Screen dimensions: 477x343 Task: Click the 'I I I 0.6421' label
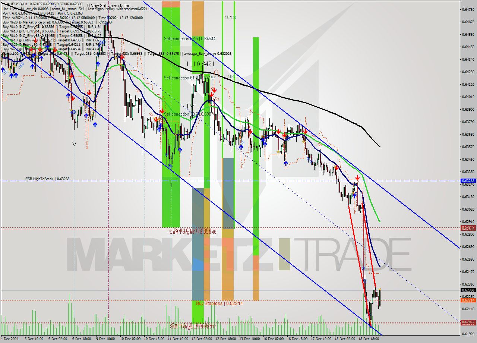(201, 64)
